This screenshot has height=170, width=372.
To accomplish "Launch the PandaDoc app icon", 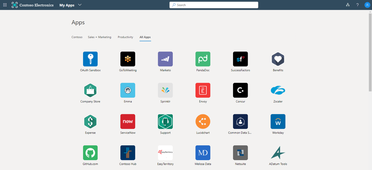I will click(x=203, y=59).
